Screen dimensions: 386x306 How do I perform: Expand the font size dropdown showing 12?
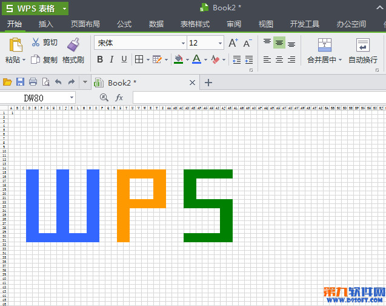point(220,43)
